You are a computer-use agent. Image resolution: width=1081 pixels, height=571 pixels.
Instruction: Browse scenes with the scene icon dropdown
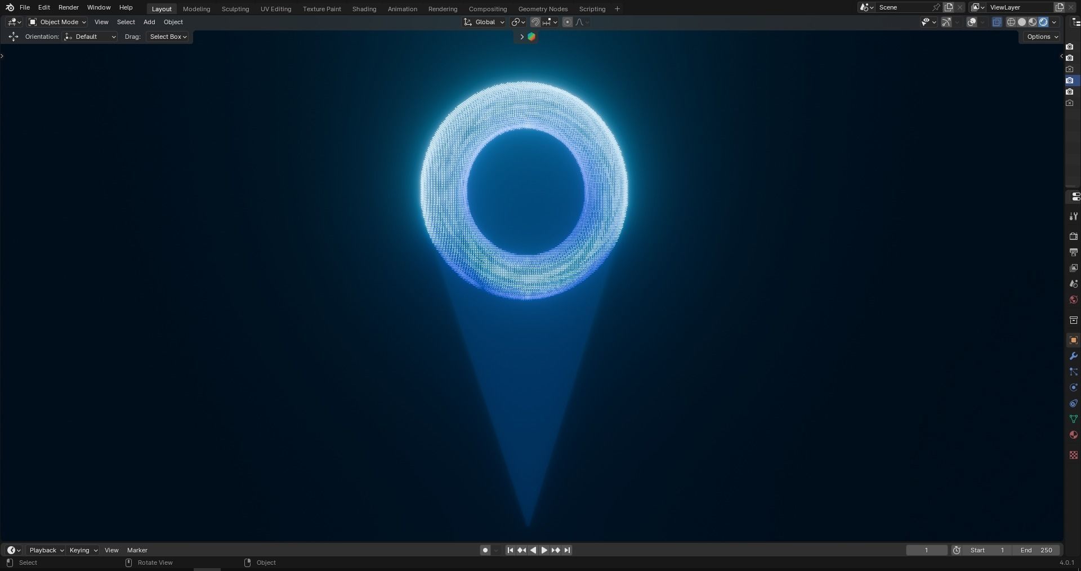tap(867, 7)
